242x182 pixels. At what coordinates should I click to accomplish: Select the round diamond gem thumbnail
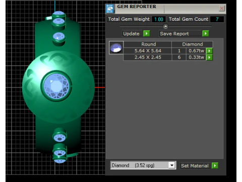point(116,48)
